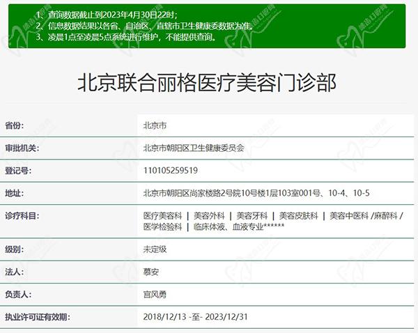Select the 医疗美容科 department entry
The height and width of the screenshot is (333, 418).
click(162, 216)
